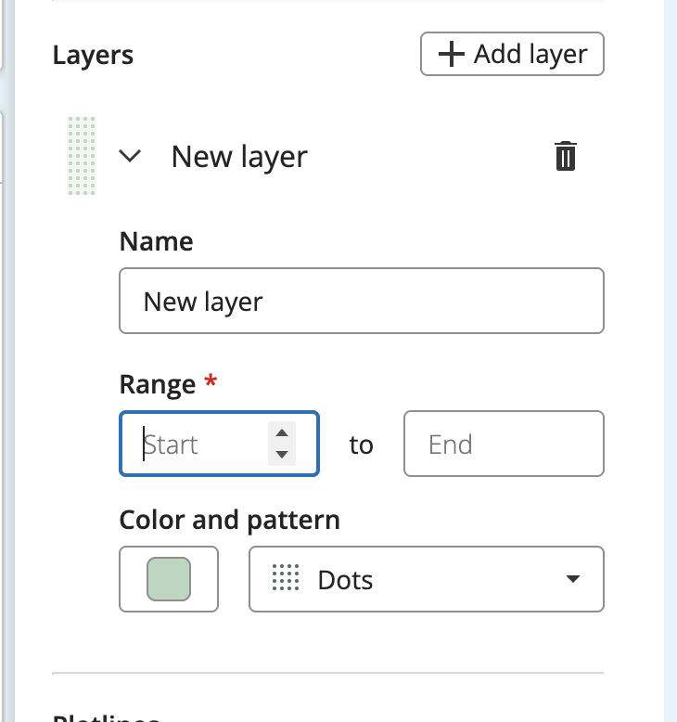Click the New layer header title

[x=239, y=157]
